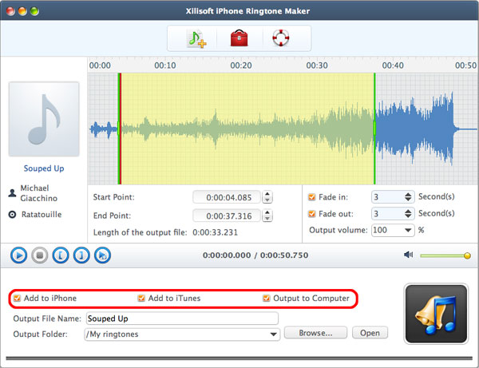Click the album disc icon next to Ratatouille
The width and height of the screenshot is (479, 368).
(x=12, y=215)
